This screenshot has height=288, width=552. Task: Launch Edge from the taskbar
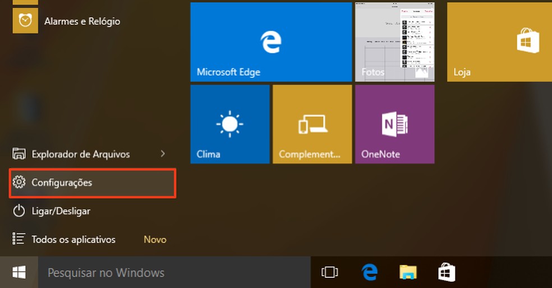coord(370,272)
